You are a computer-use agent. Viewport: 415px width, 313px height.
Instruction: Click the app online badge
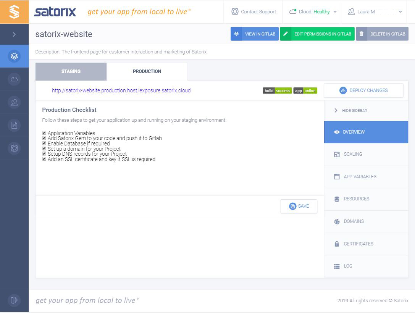305,90
